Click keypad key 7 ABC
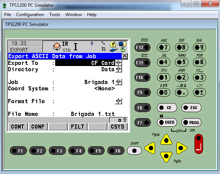Screen dimensions: 220x174 (164, 48)
